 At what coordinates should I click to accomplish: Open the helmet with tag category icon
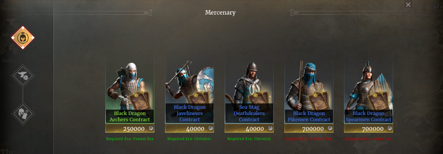[x=23, y=113]
